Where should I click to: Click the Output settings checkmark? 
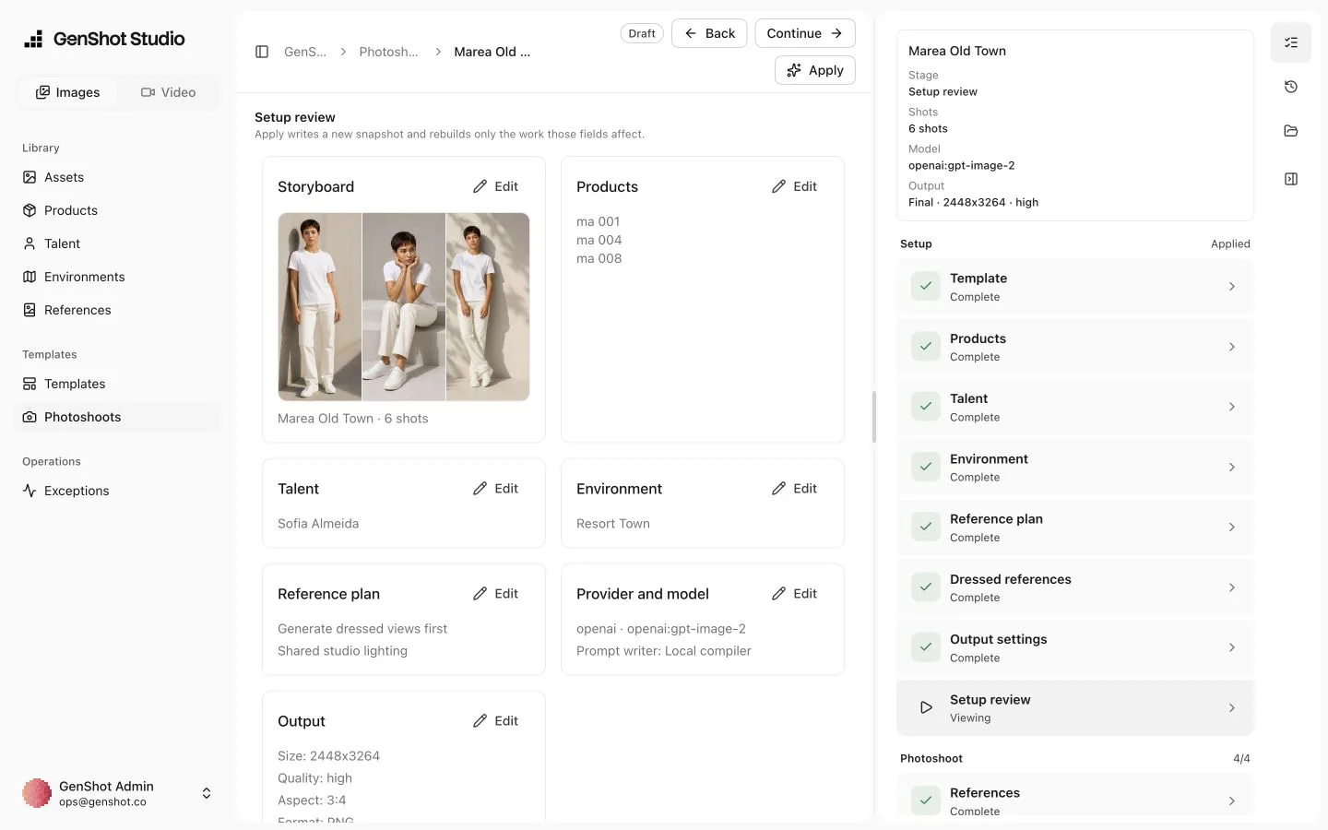pyautogui.click(x=926, y=647)
